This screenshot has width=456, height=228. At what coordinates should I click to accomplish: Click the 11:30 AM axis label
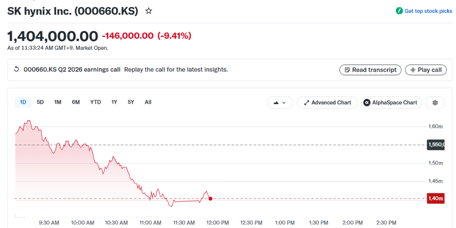184,223
